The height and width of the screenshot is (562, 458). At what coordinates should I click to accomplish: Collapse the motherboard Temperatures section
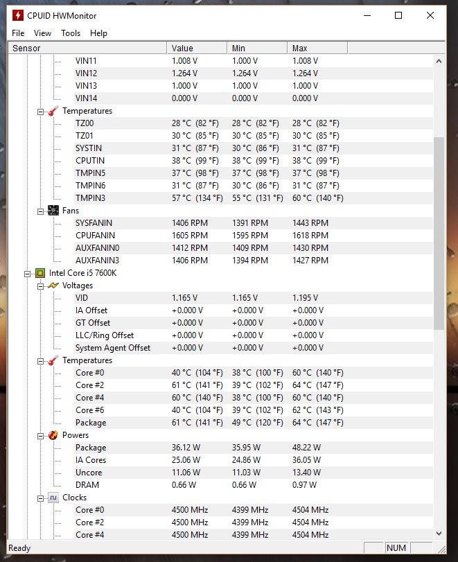click(x=40, y=112)
